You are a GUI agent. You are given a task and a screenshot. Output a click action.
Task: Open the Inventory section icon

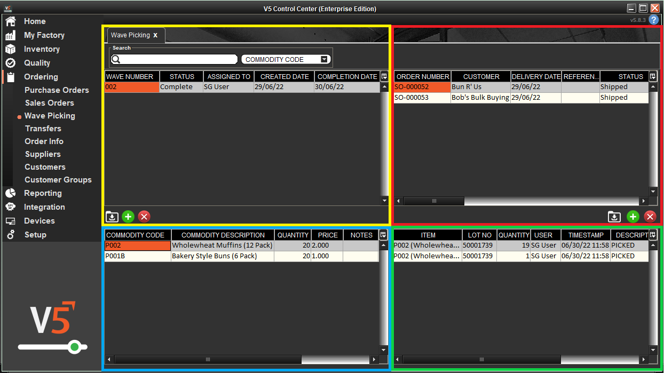(10, 49)
